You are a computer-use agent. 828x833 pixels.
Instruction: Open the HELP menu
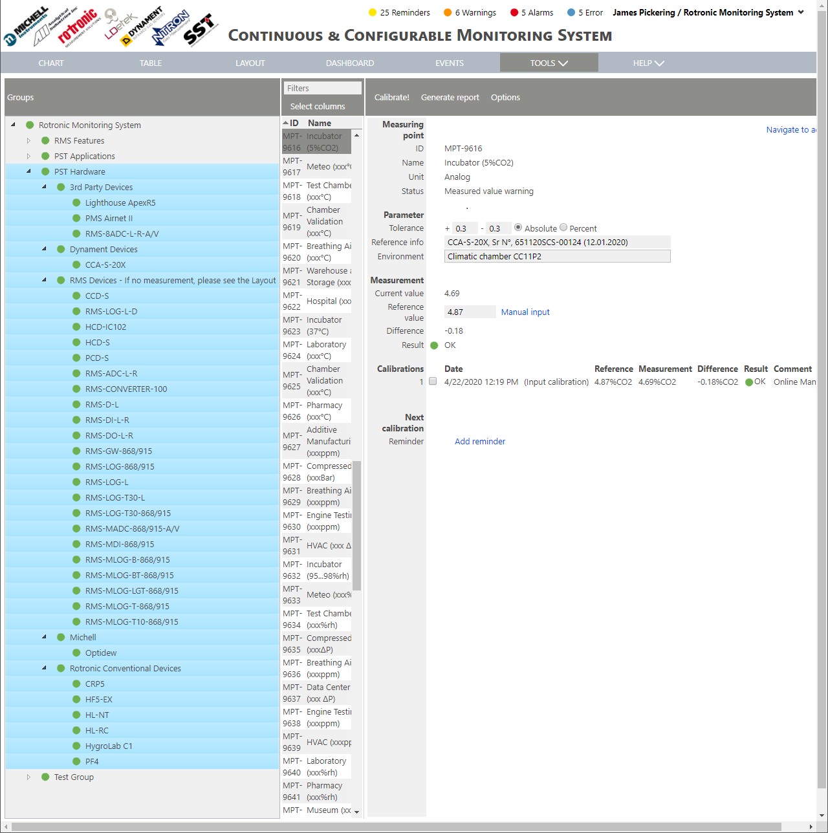coord(648,63)
